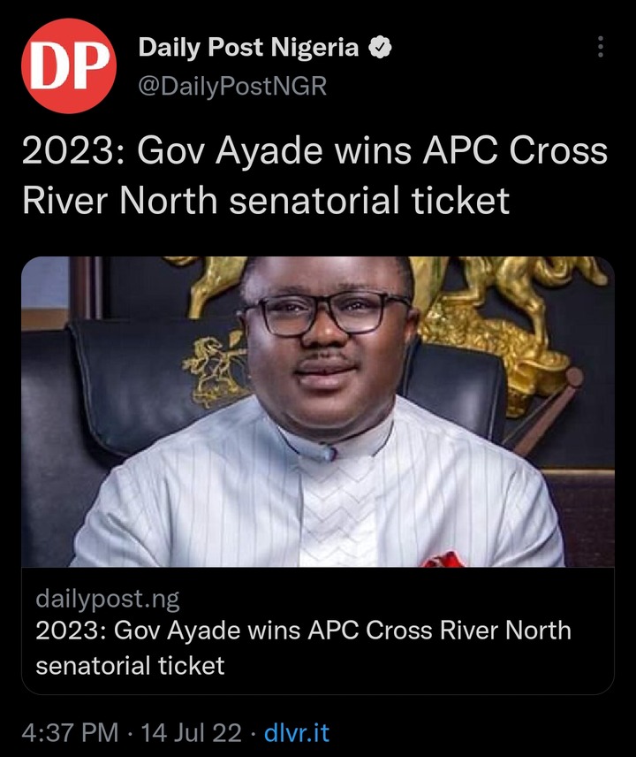Click the dlvr.it source link
Image resolution: width=636 pixels, height=757 pixels.
[297, 732]
